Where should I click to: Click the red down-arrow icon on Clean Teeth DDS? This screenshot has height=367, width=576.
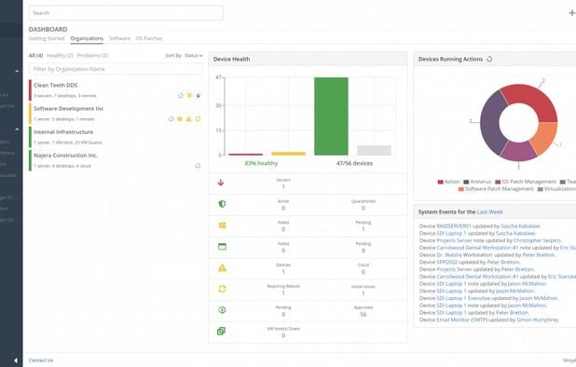tap(199, 95)
